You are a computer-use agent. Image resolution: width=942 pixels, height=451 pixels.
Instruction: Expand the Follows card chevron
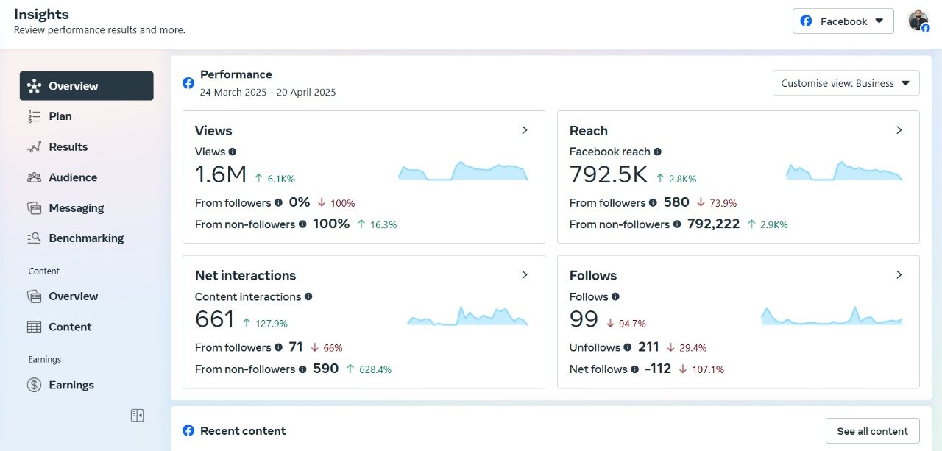[899, 275]
